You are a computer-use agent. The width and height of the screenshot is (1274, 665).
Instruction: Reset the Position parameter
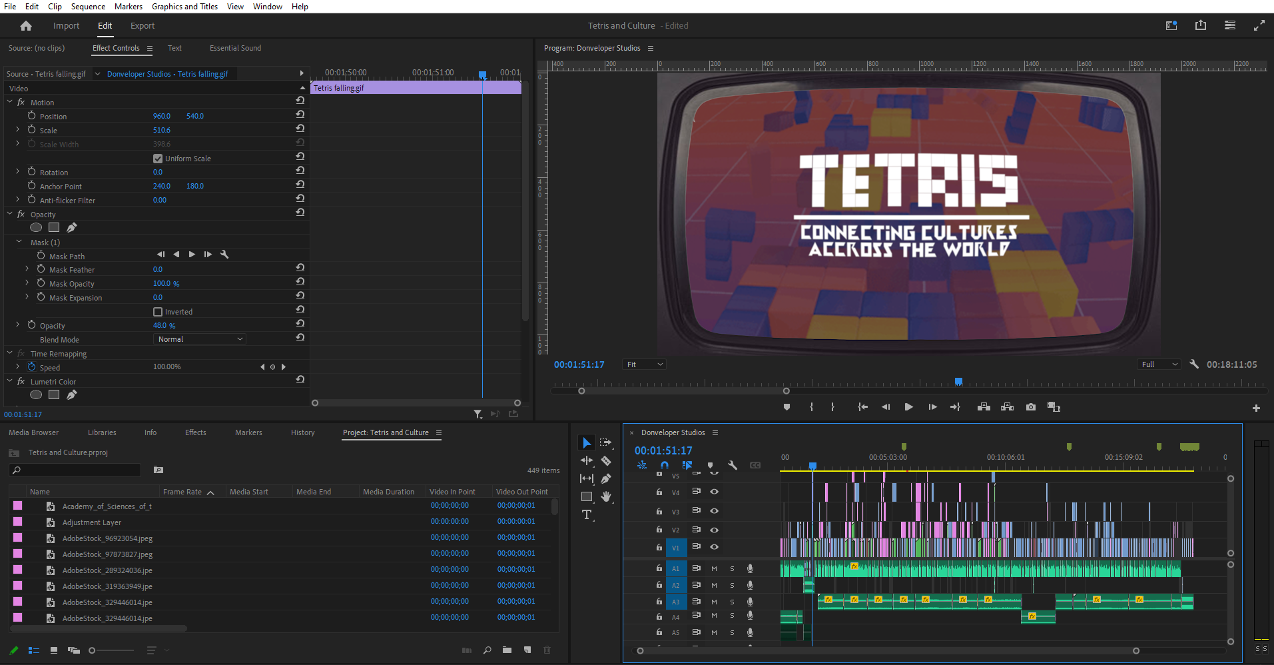point(300,115)
